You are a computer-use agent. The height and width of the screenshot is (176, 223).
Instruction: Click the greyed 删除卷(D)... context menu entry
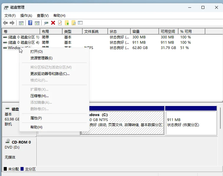[x=54, y=109]
